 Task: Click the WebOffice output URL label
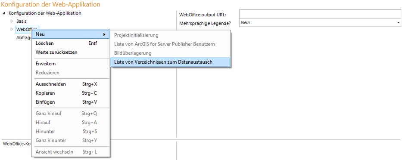[202, 15]
